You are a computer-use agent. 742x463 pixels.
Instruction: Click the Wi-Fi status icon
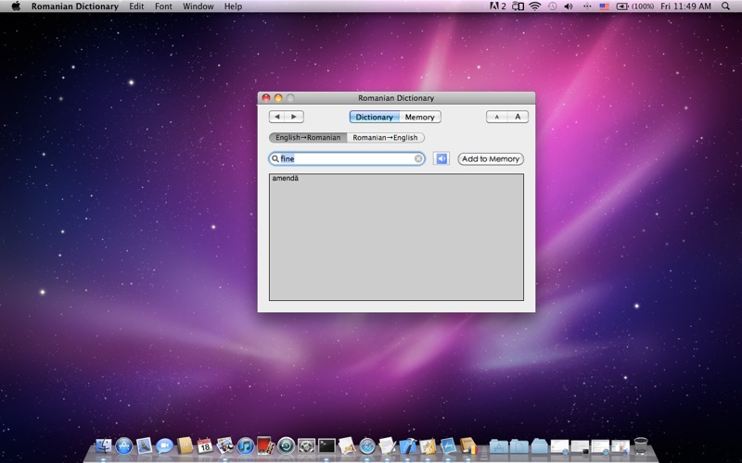click(x=535, y=6)
